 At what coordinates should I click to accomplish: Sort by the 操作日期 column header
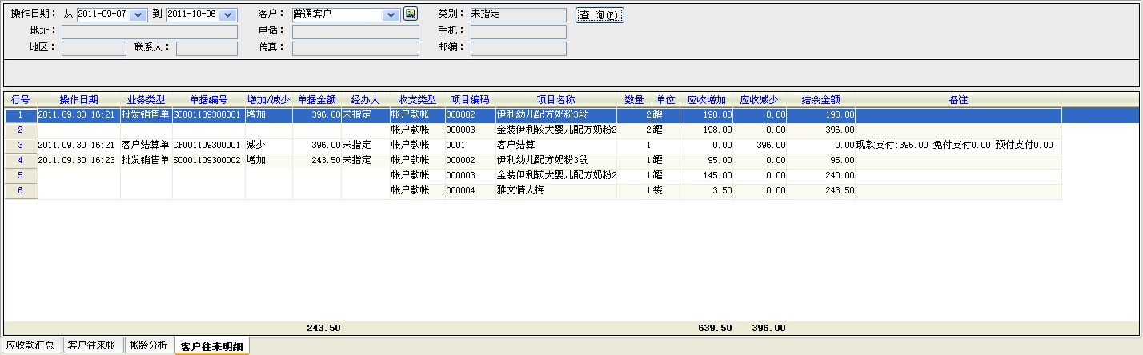[x=78, y=100]
